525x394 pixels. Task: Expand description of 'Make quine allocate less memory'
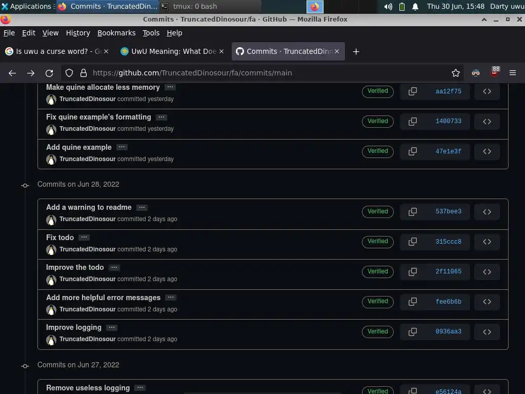[170, 87]
